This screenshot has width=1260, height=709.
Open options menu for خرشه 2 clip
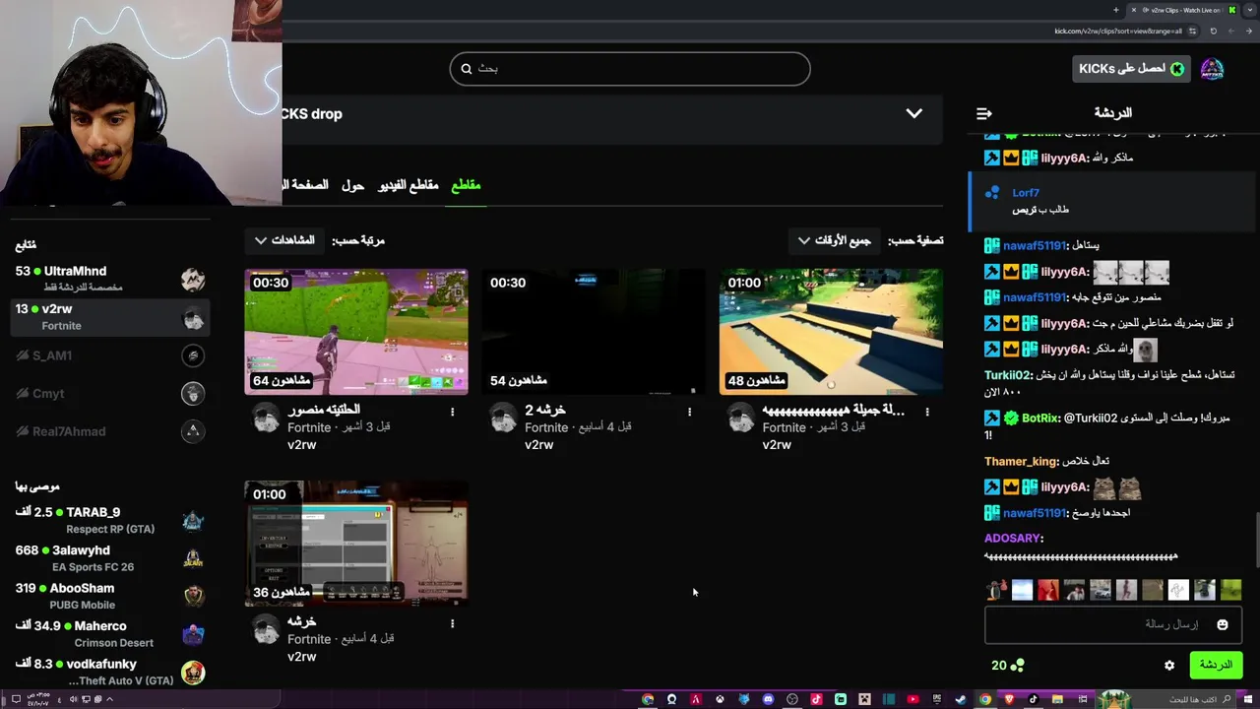coord(689,412)
